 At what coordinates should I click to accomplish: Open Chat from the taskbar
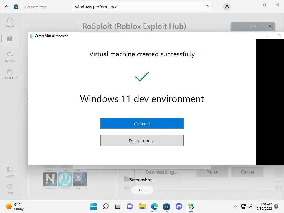click(130, 206)
